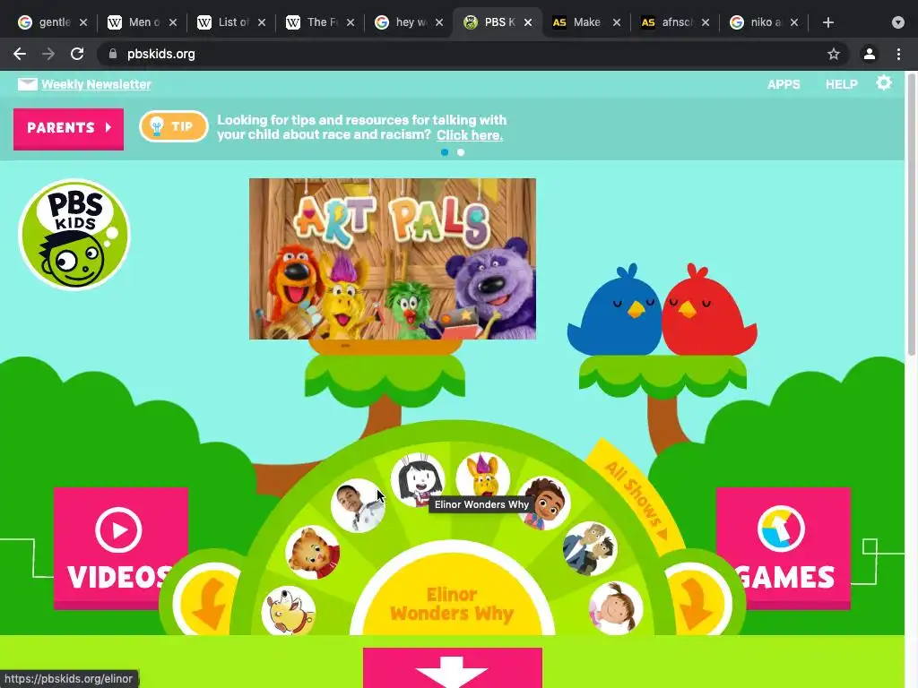Viewport: 918px width, 688px height.
Task: Switch to the 'Men o' Wikipedia tab
Action: point(143,22)
